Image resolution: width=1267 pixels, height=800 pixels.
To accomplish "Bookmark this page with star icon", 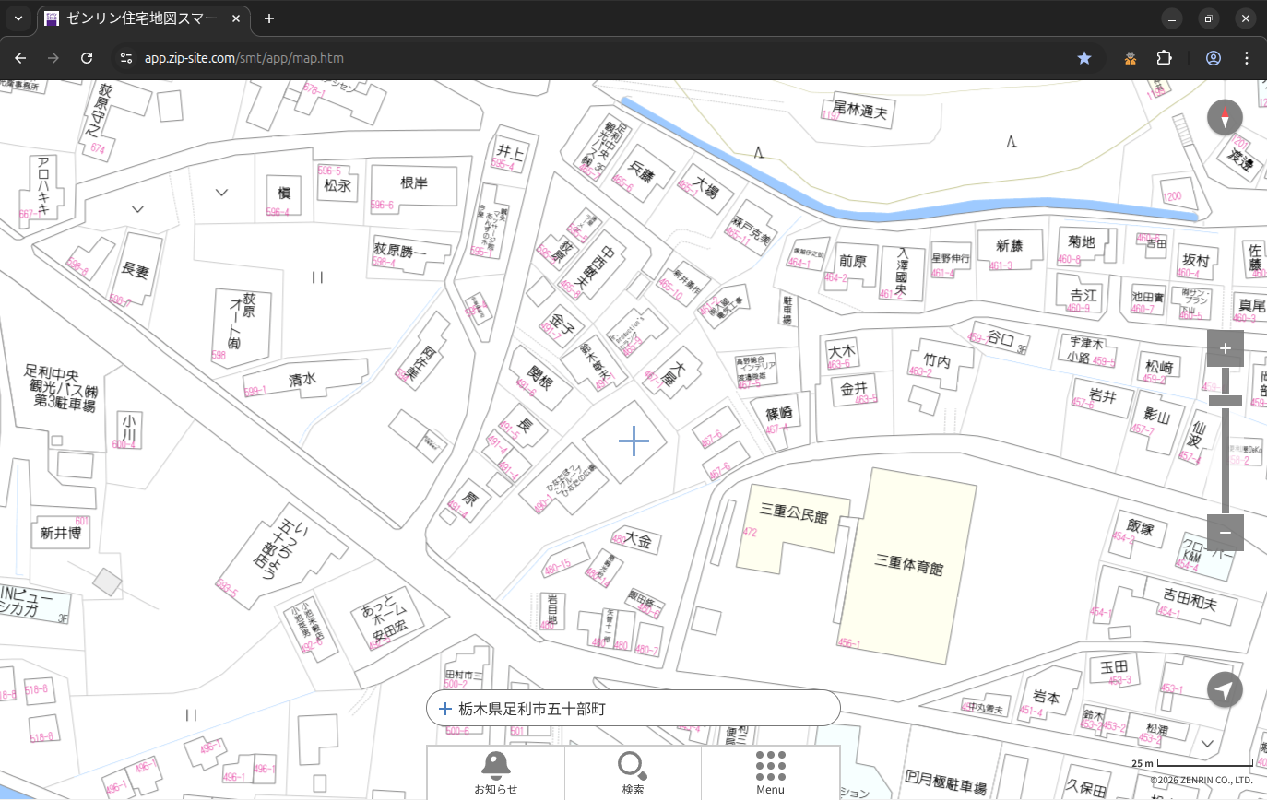I will (1084, 58).
